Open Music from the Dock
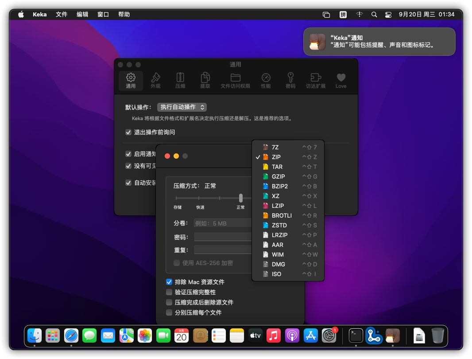This screenshot has width=472, height=359. (274, 336)
